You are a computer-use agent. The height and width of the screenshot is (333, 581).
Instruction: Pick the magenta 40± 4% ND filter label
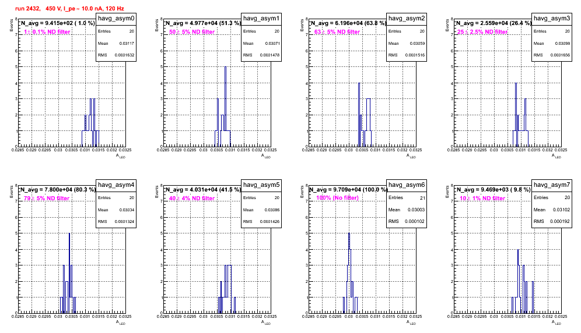point(192,199)
